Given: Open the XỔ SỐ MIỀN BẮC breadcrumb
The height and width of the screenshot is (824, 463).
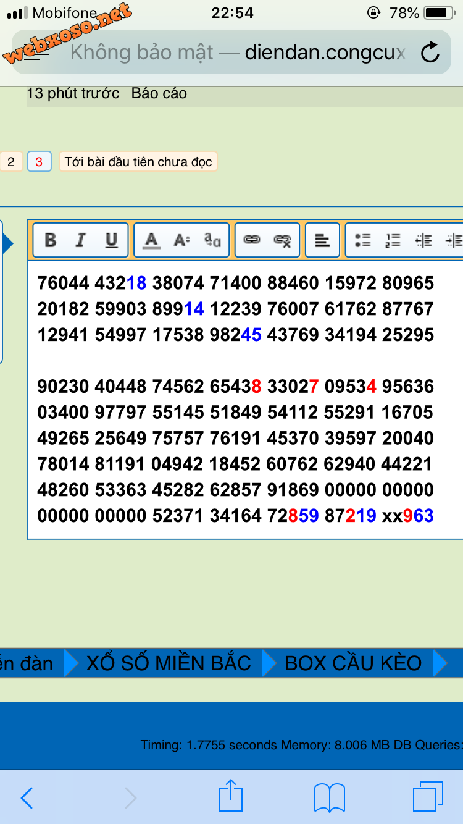Looking at the screenshot, I should pos(169,663).
